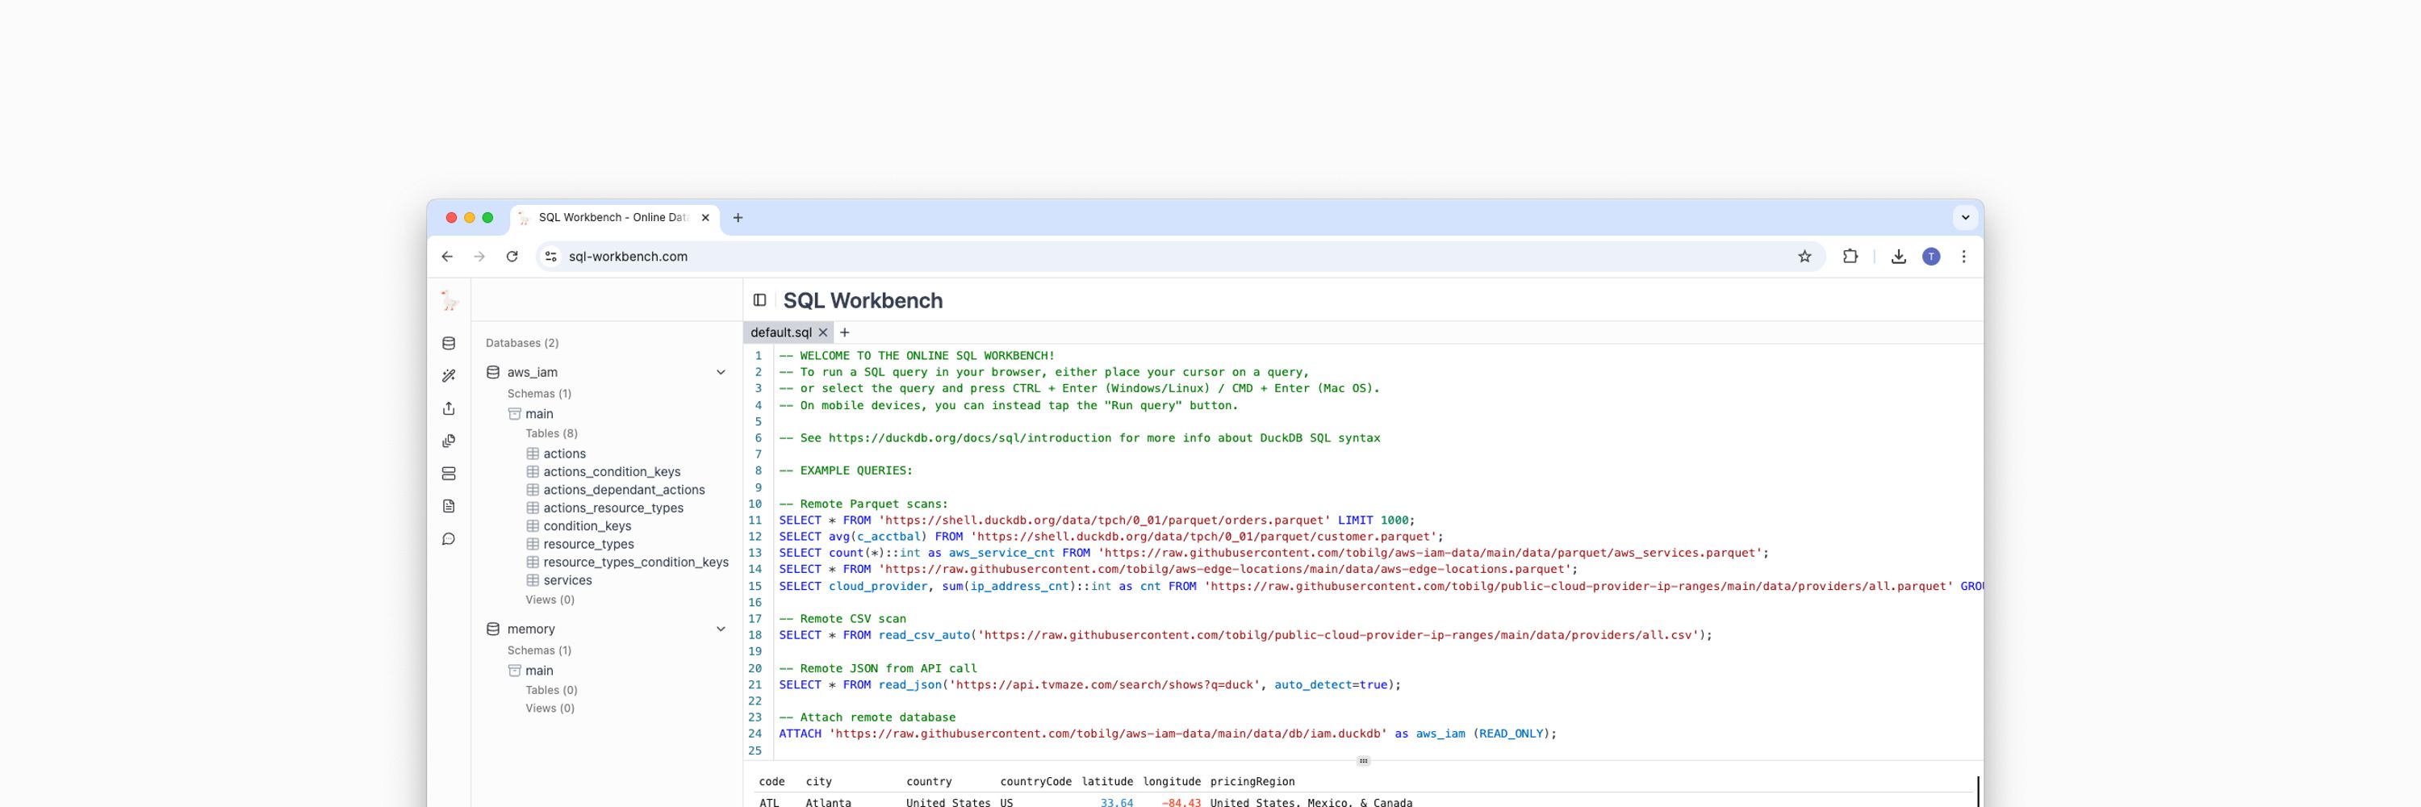Image resolution: width=2421 pixels, height=807 pixels.
Task: Place cursor on line 21 read_json query
Action: pos(1089,685)
